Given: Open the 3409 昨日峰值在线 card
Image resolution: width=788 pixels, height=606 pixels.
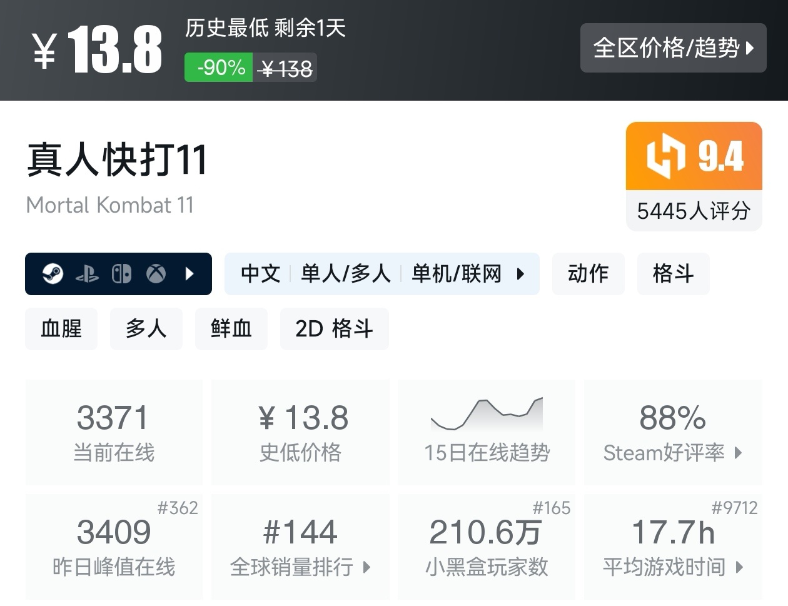Looking at the screenshot, I should (x=114, y=547).
